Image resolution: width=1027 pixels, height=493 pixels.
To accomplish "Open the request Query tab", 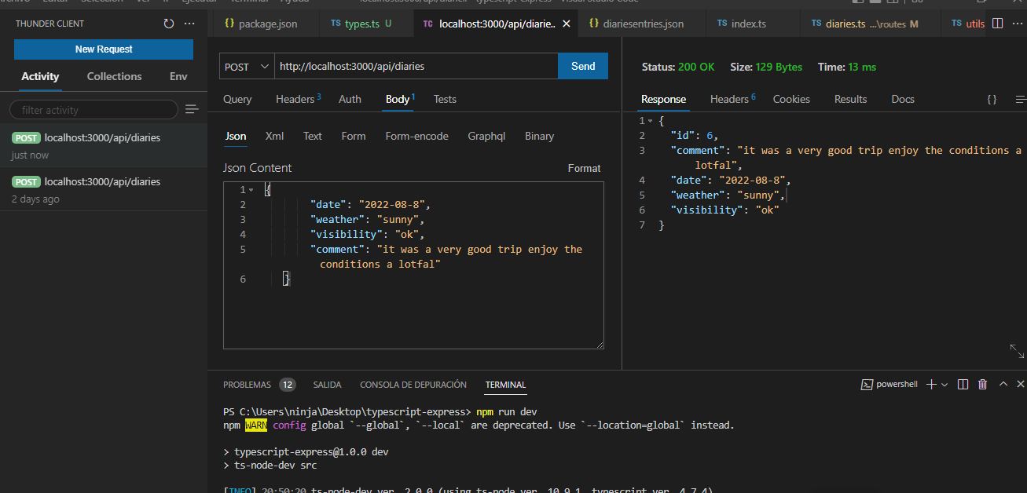I will tap(237, 99).
